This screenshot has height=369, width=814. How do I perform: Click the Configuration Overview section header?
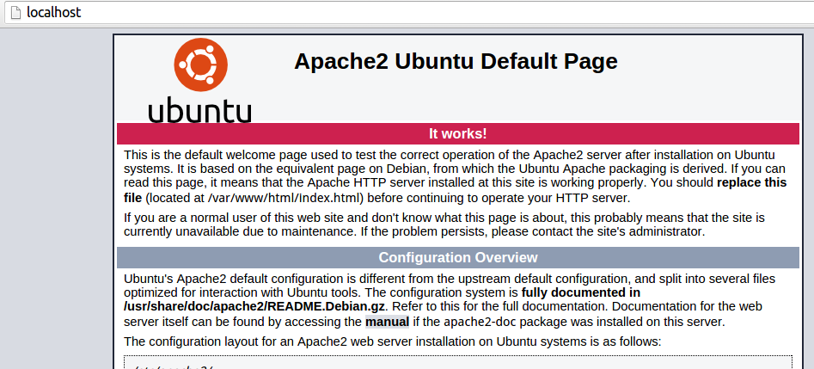tap(458, 258)
